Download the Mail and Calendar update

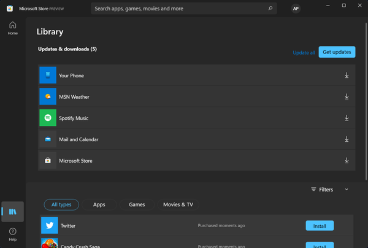[347, 139]
